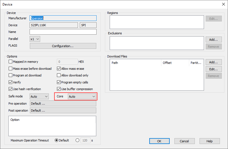This screenshot has width=228, height=149.
Task: Confirm the dialog with OK
Action: pos(159,141)
